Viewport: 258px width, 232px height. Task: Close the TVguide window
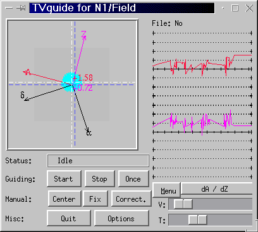coord(249,8)
